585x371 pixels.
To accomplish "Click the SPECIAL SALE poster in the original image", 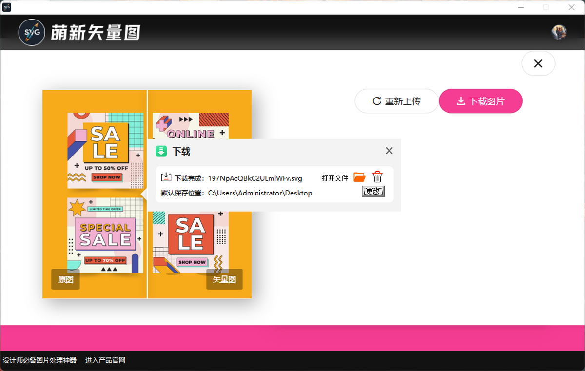I will click(x=105, y=235).
